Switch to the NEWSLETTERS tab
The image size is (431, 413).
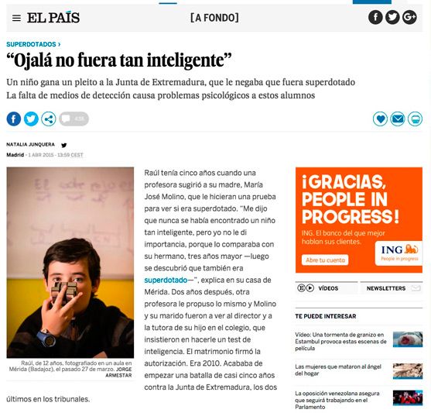tap(391, 288)
